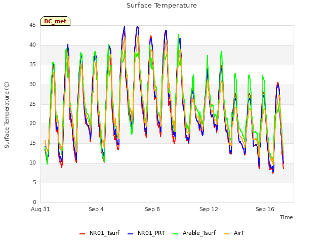Click the 15 y-axis tick label
This screenshot has width=324, height=243.
coord(32,143)
